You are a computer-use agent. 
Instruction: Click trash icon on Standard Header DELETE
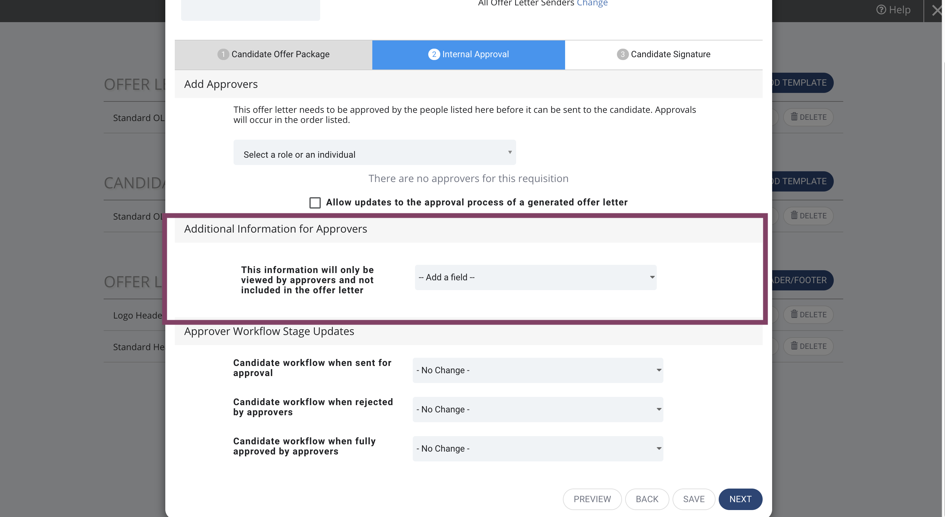tap(794, 346)
